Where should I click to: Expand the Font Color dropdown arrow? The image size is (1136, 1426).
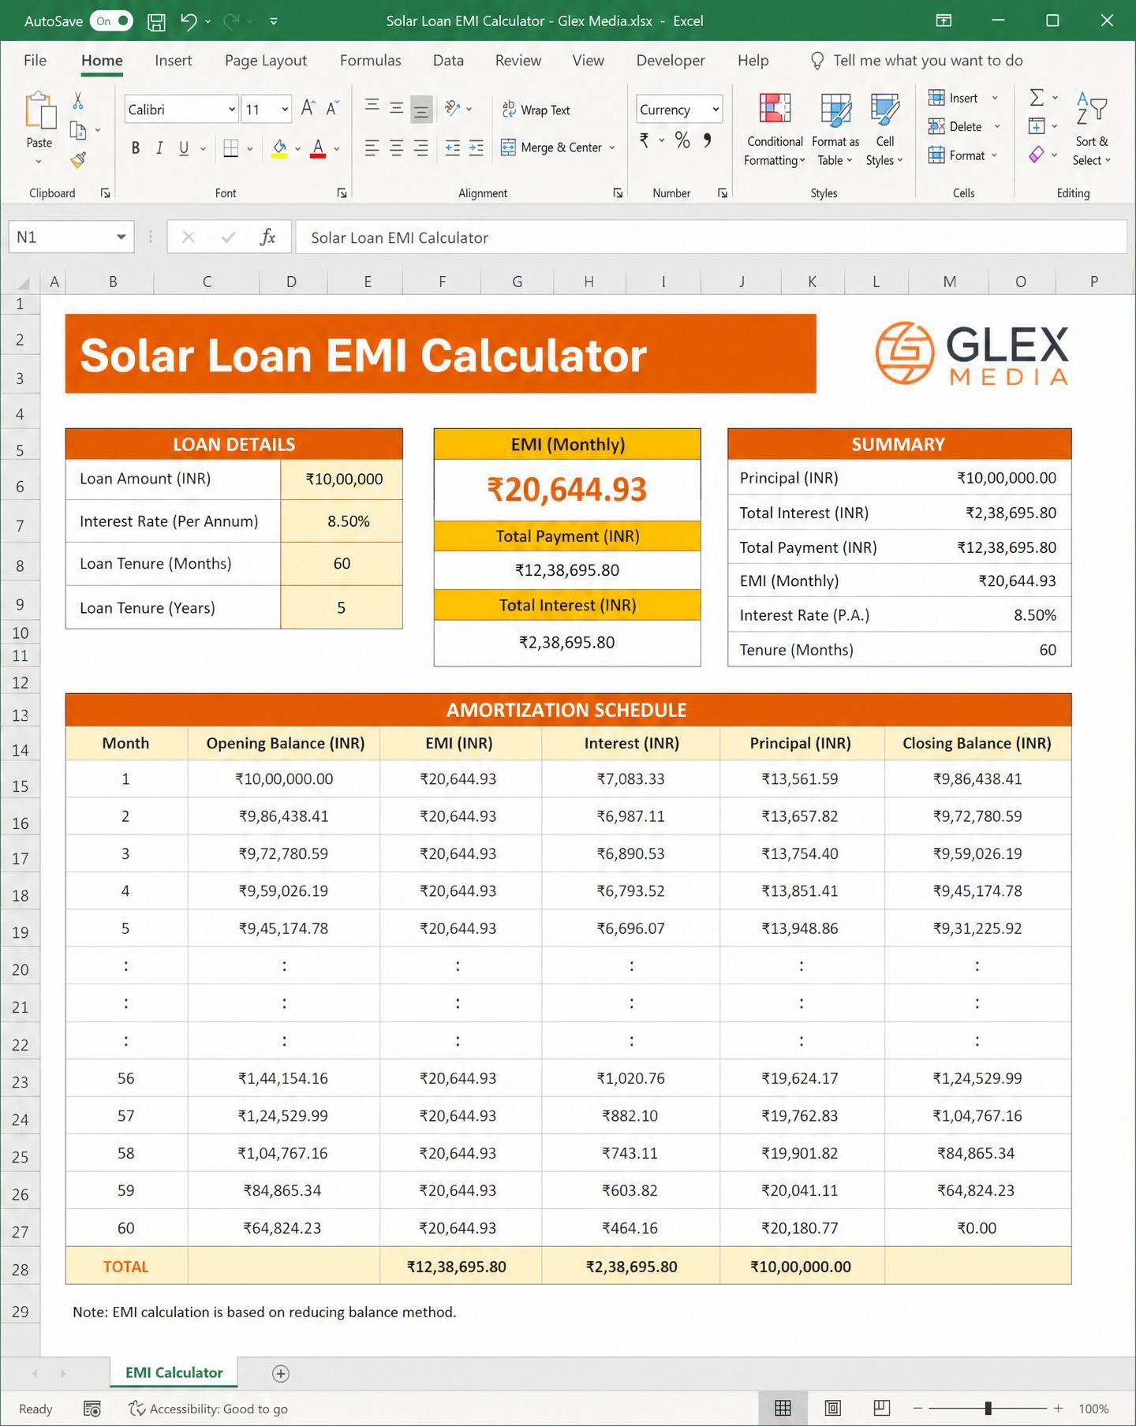[337, 148]
